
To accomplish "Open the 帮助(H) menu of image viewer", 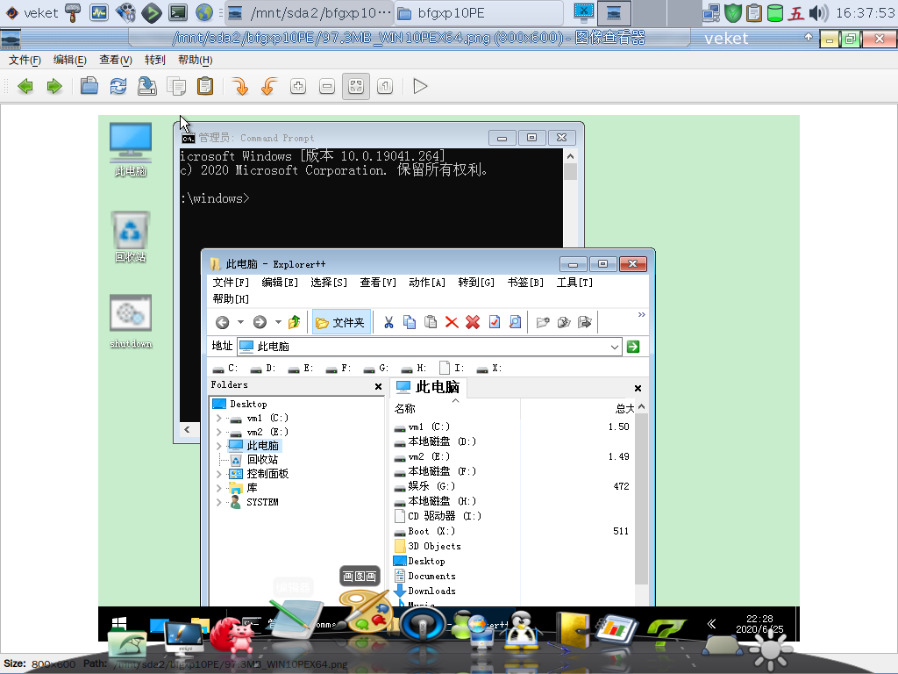I will click(x=196, y=60).
